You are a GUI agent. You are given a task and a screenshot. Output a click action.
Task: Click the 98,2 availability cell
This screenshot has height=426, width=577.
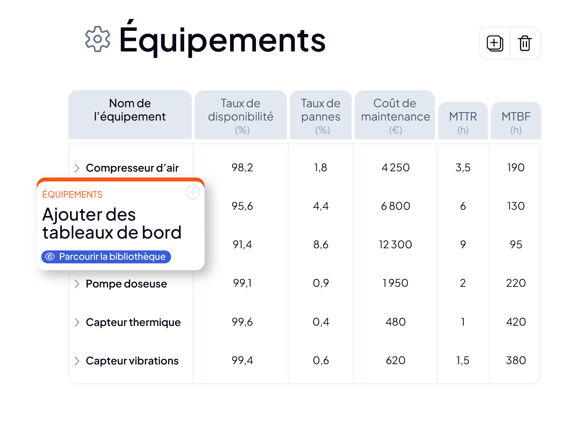pos(242,168)
